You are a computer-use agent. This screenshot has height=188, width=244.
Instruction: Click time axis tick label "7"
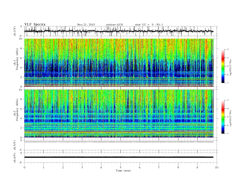tap(159, 167)
